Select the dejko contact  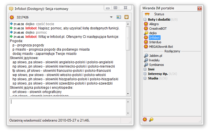153,33
